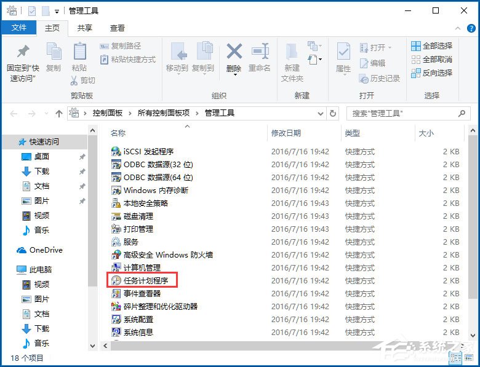Open 任务计划程序 (Task Scheduler) shortcut

145,280
